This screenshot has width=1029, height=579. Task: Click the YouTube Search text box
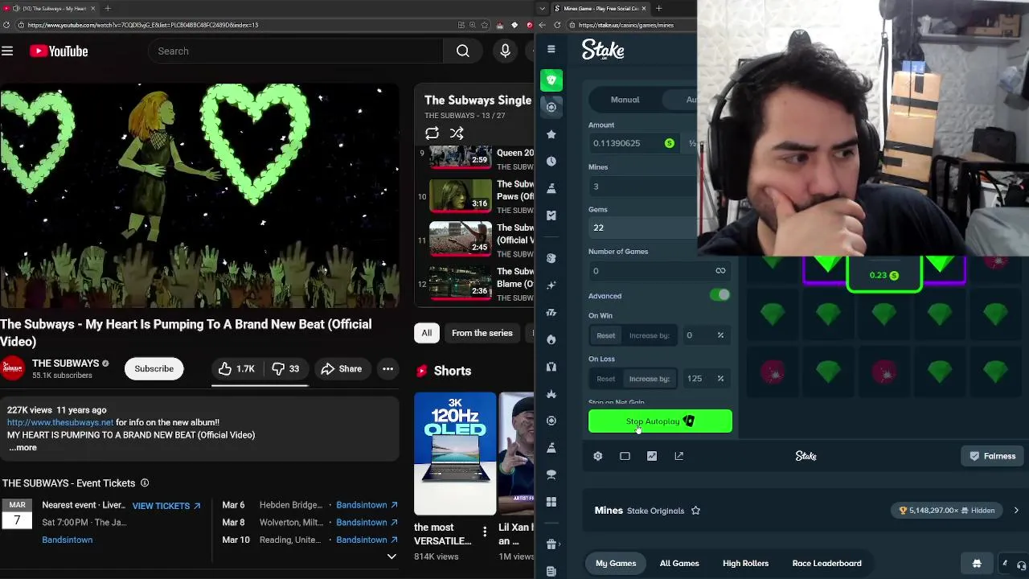295,51
